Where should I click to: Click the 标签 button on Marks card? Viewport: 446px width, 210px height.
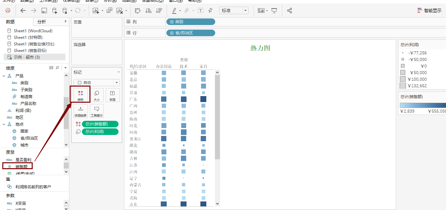pyautogui.click(x=113, y=95)
